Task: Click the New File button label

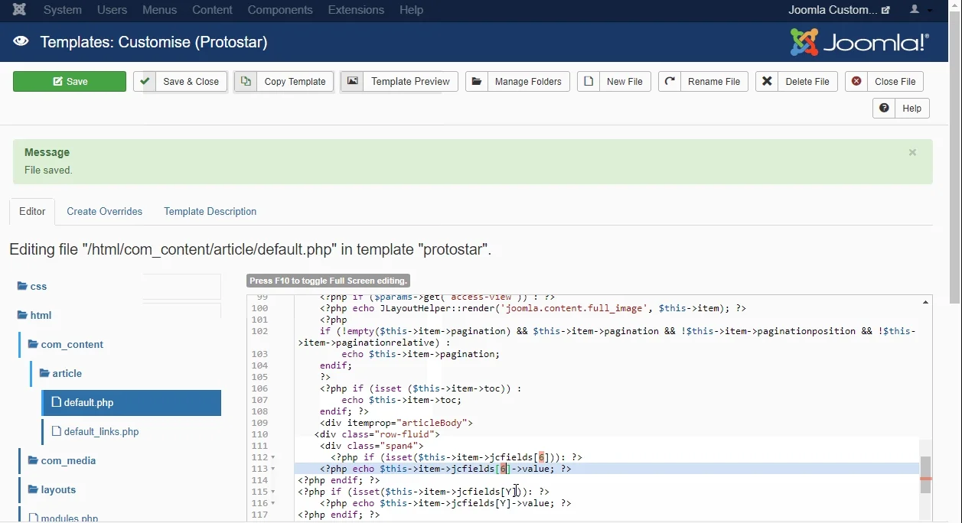Action: pos(625,82)
